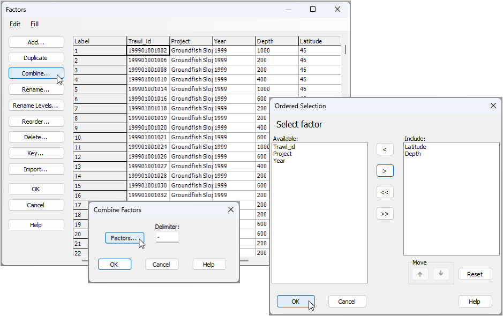This screenshot has height=316, width=503.
Task: Open Factors selection in Combine Factors
Action: click(124, 237)
